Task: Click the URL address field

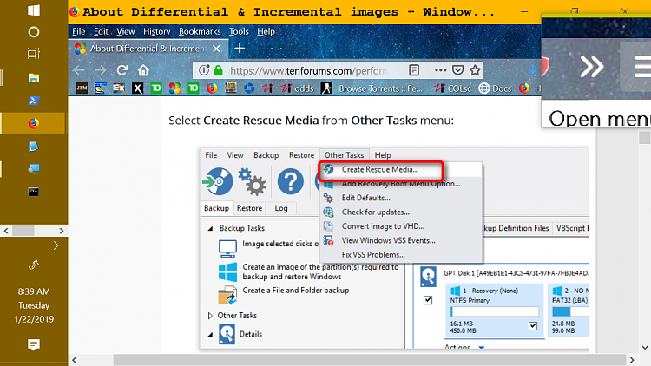Action: coord(309,70)
